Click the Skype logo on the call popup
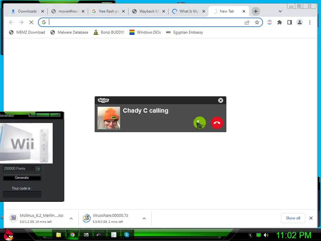The width and height of the screenshot is (321, 241). pos(103,100)
